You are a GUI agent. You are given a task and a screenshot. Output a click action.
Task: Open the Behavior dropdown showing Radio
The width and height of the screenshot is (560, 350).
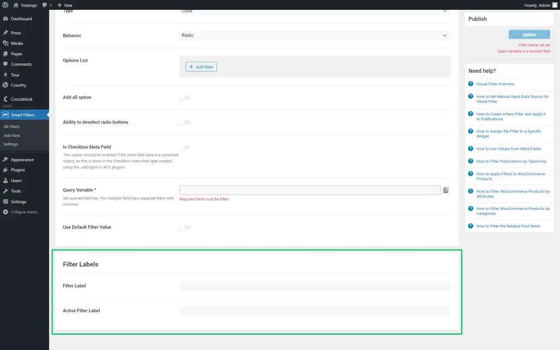click(314, 36)
